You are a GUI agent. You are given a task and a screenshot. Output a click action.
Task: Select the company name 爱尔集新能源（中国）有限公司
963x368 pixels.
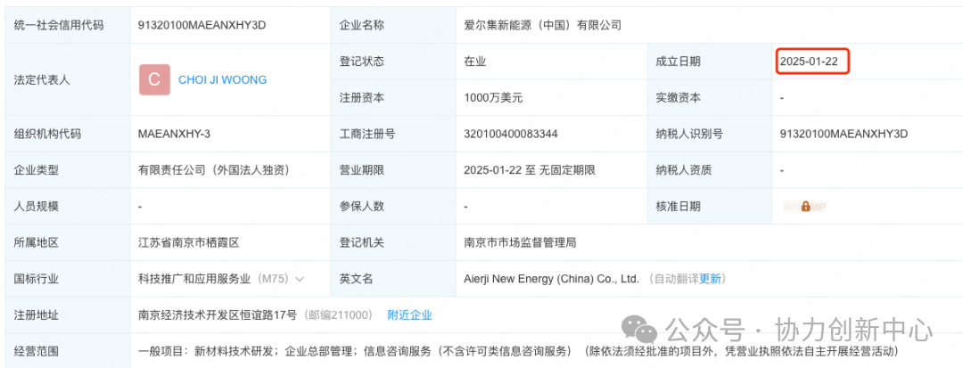click(543, 25)
